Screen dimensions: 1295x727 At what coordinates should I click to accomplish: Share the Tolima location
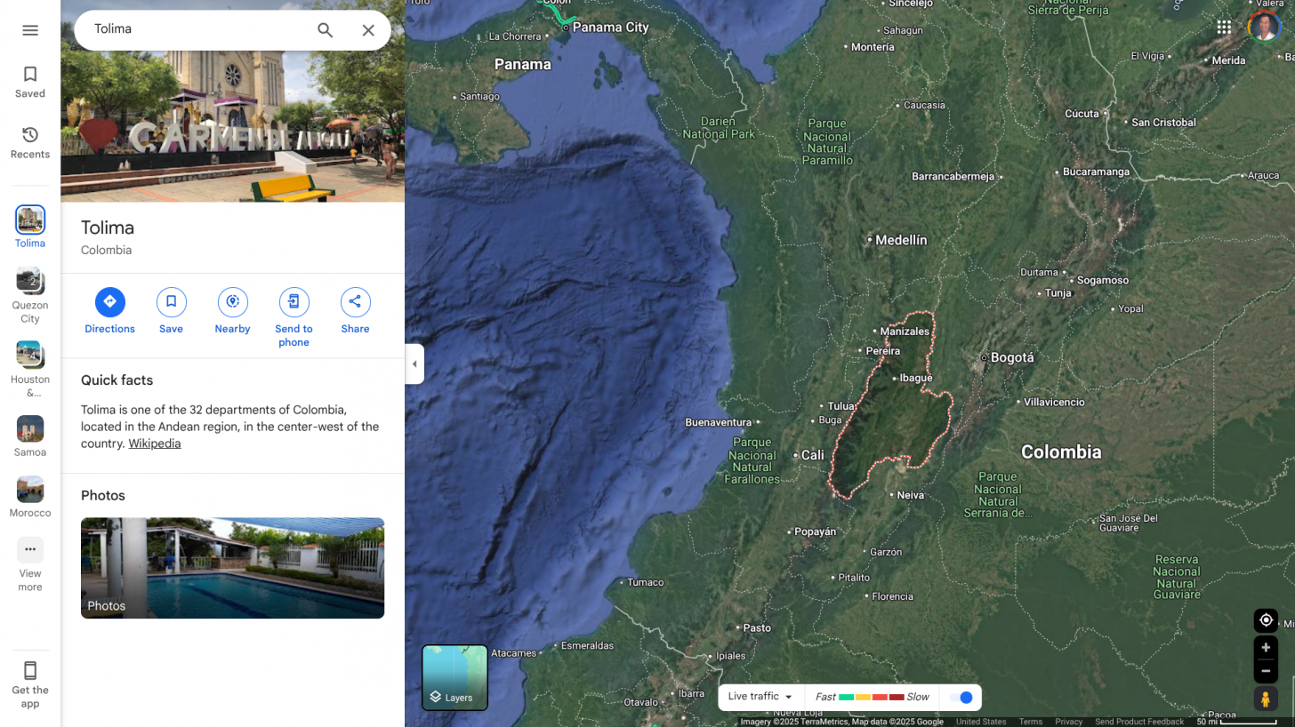(355, 303)
